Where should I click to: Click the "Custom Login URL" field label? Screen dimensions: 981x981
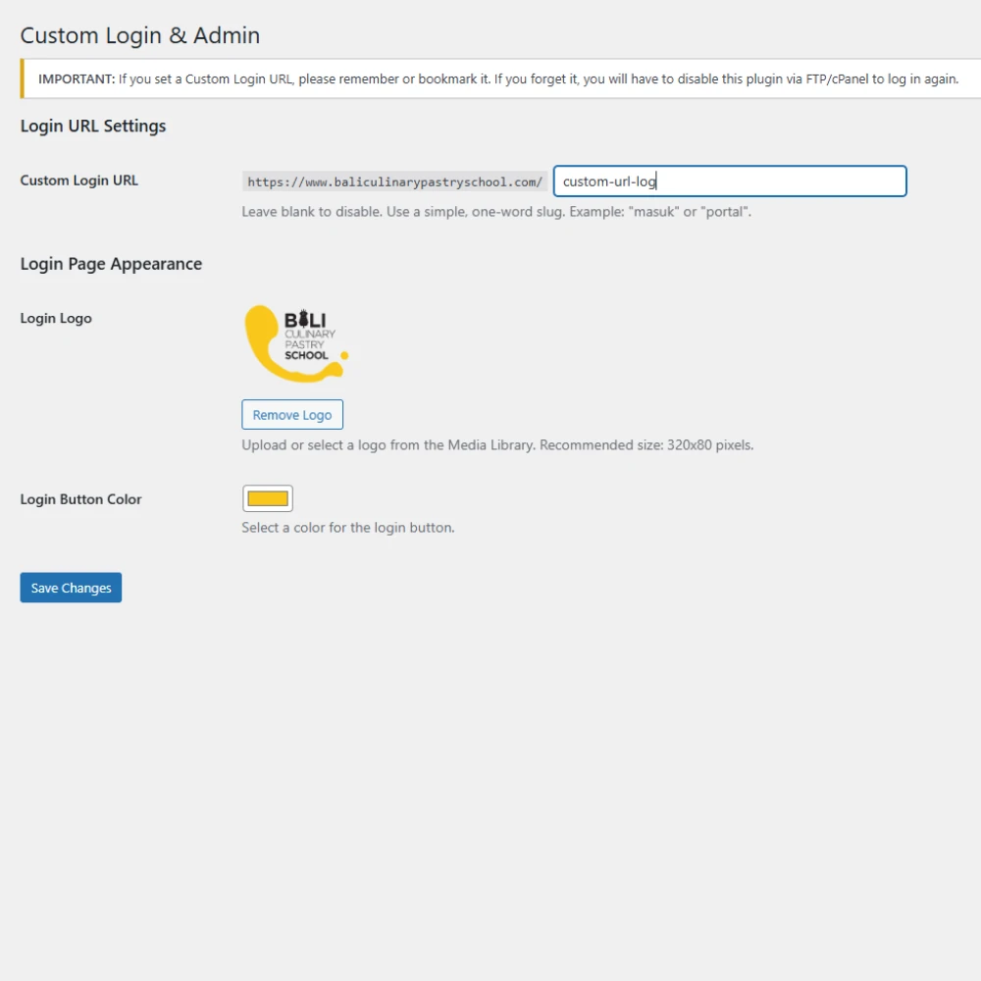pos(79,181)
